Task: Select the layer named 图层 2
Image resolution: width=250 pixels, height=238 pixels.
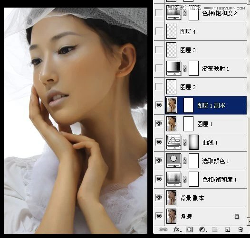Action: [188, 87]
